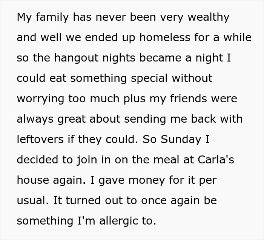Click the word "decided" at line start
This screenshot has width=264, height=240.
pyautogui.click(x=37, y=160)
